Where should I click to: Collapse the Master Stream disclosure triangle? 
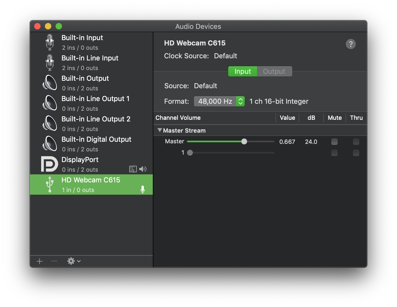coord(160,130)
